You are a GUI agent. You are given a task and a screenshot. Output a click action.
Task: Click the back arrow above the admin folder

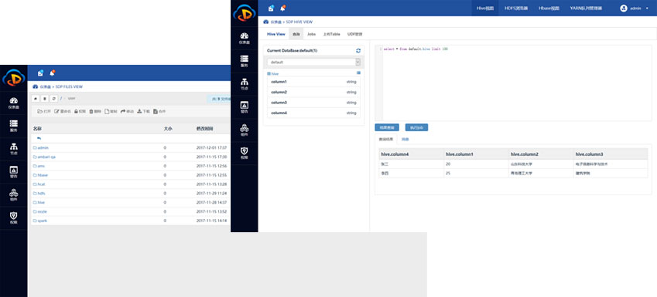point(39,138)
